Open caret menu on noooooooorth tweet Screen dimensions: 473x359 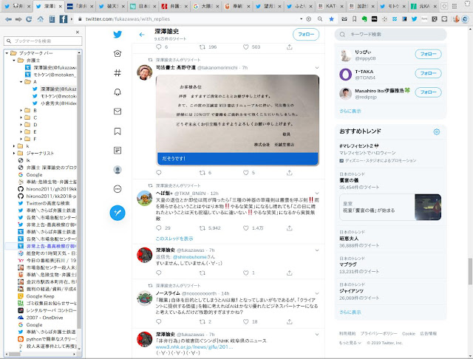tap(317, 293)
